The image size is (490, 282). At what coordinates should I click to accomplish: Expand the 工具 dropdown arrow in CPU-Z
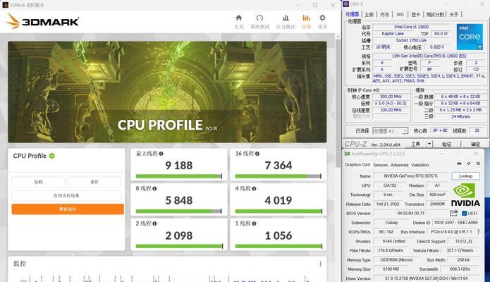pos(429,144)
